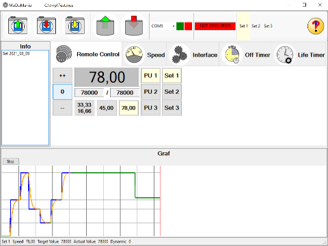Click the NOT SYNCHRON status indicator
The image size is (328, 246).
215,26
